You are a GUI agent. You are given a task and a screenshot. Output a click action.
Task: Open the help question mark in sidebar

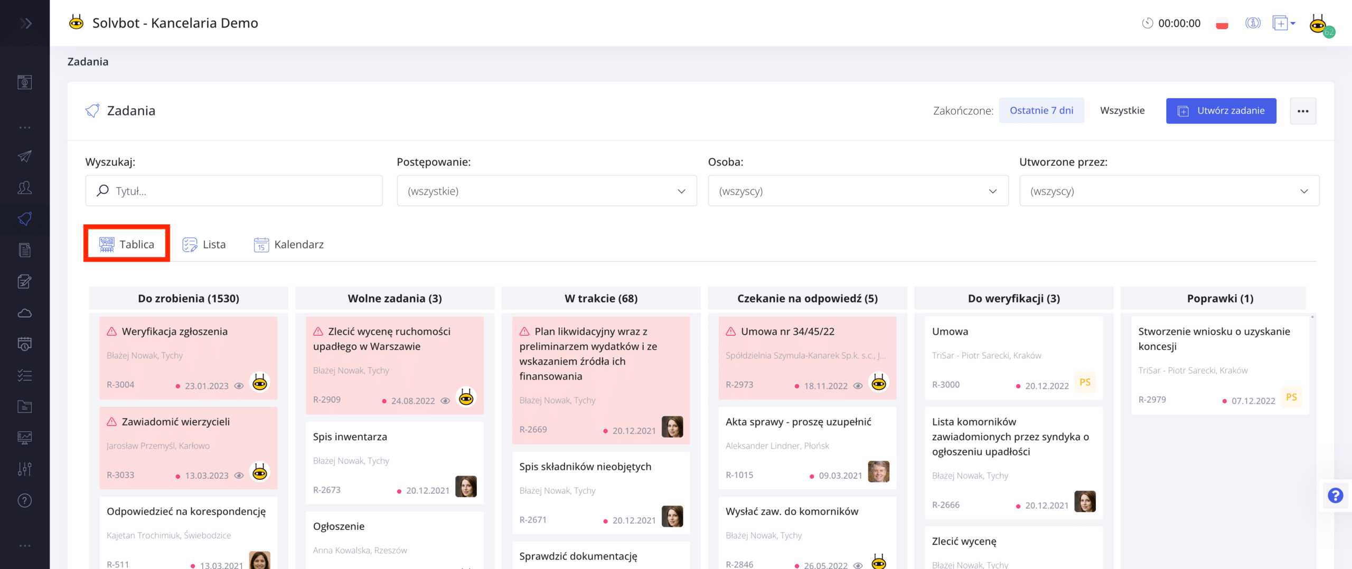25,500
